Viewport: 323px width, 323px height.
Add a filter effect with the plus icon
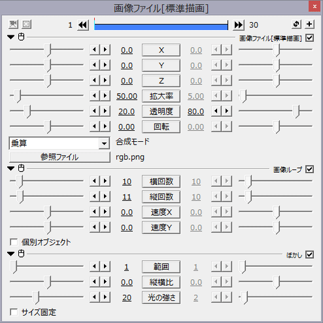(x=309, y=24)
